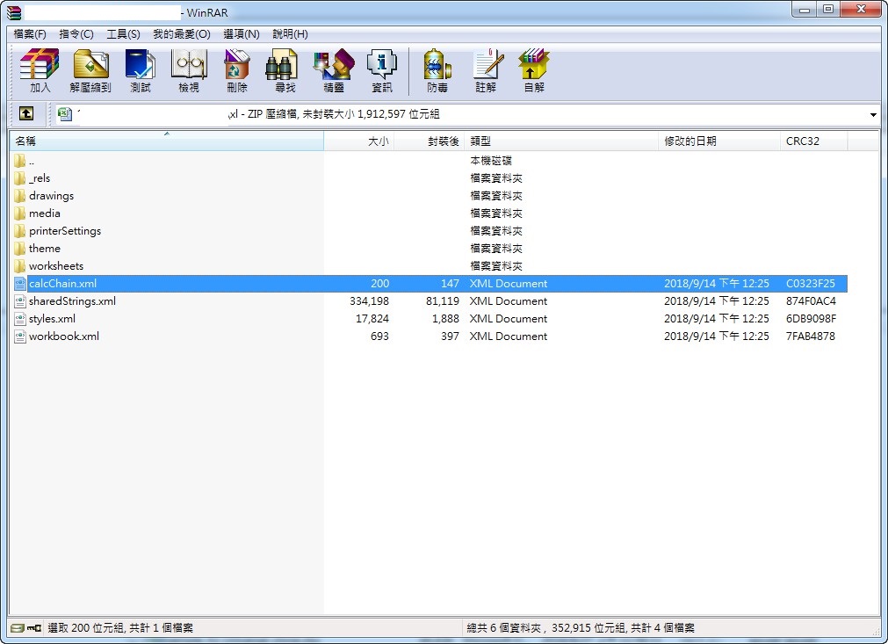Viewport: 888px width, 644px height.
Task: Sort by the 修改的日期 column header
Action: point(690,141)
